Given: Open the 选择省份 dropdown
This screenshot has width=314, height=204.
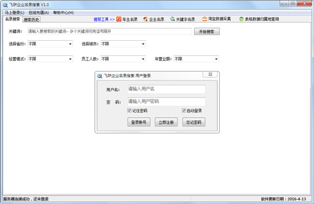Looking at the screenshot, I should 50,44.
